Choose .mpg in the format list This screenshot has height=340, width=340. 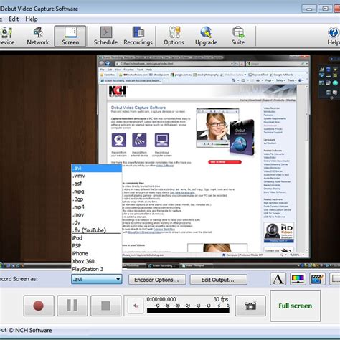97,192
